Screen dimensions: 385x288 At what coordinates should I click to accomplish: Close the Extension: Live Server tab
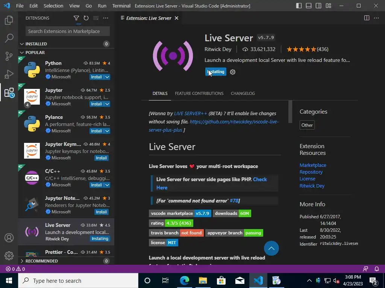click(x=177, y=18)
